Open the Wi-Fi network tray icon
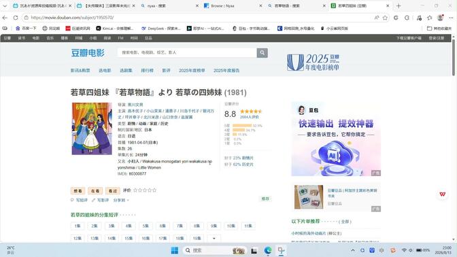The width and height of the screenshot is (457, 257). 404,250
